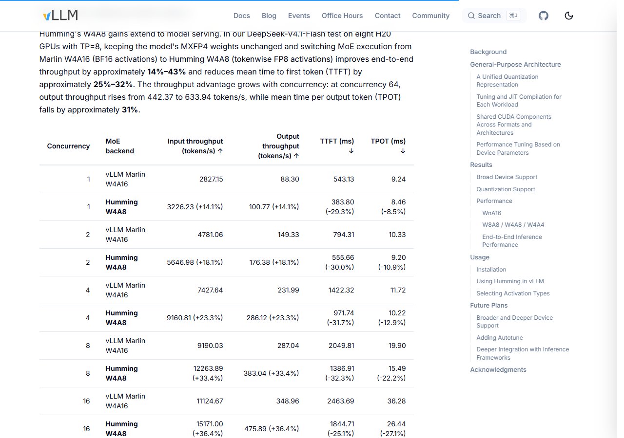Click the Output throughput column header

pyautogui.click(x=278, y=146)
